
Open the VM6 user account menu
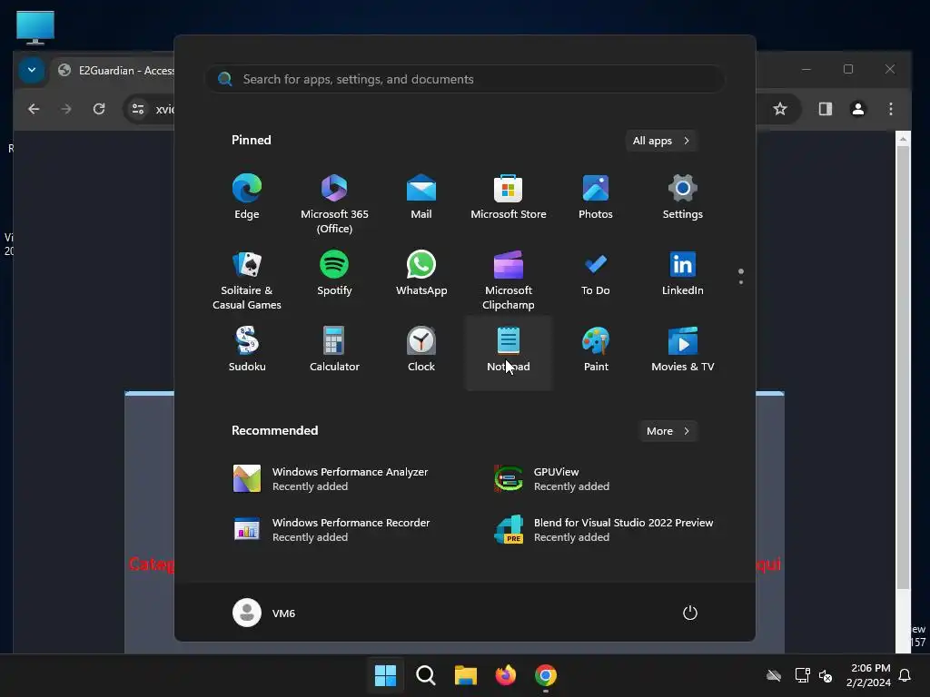point(264,613)
